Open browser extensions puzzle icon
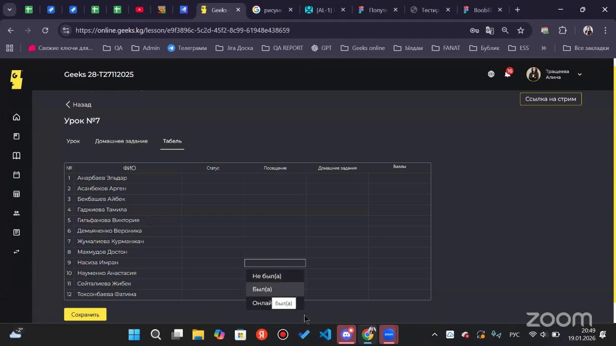Screen dimensions: 616x346 tap(563, 30)
